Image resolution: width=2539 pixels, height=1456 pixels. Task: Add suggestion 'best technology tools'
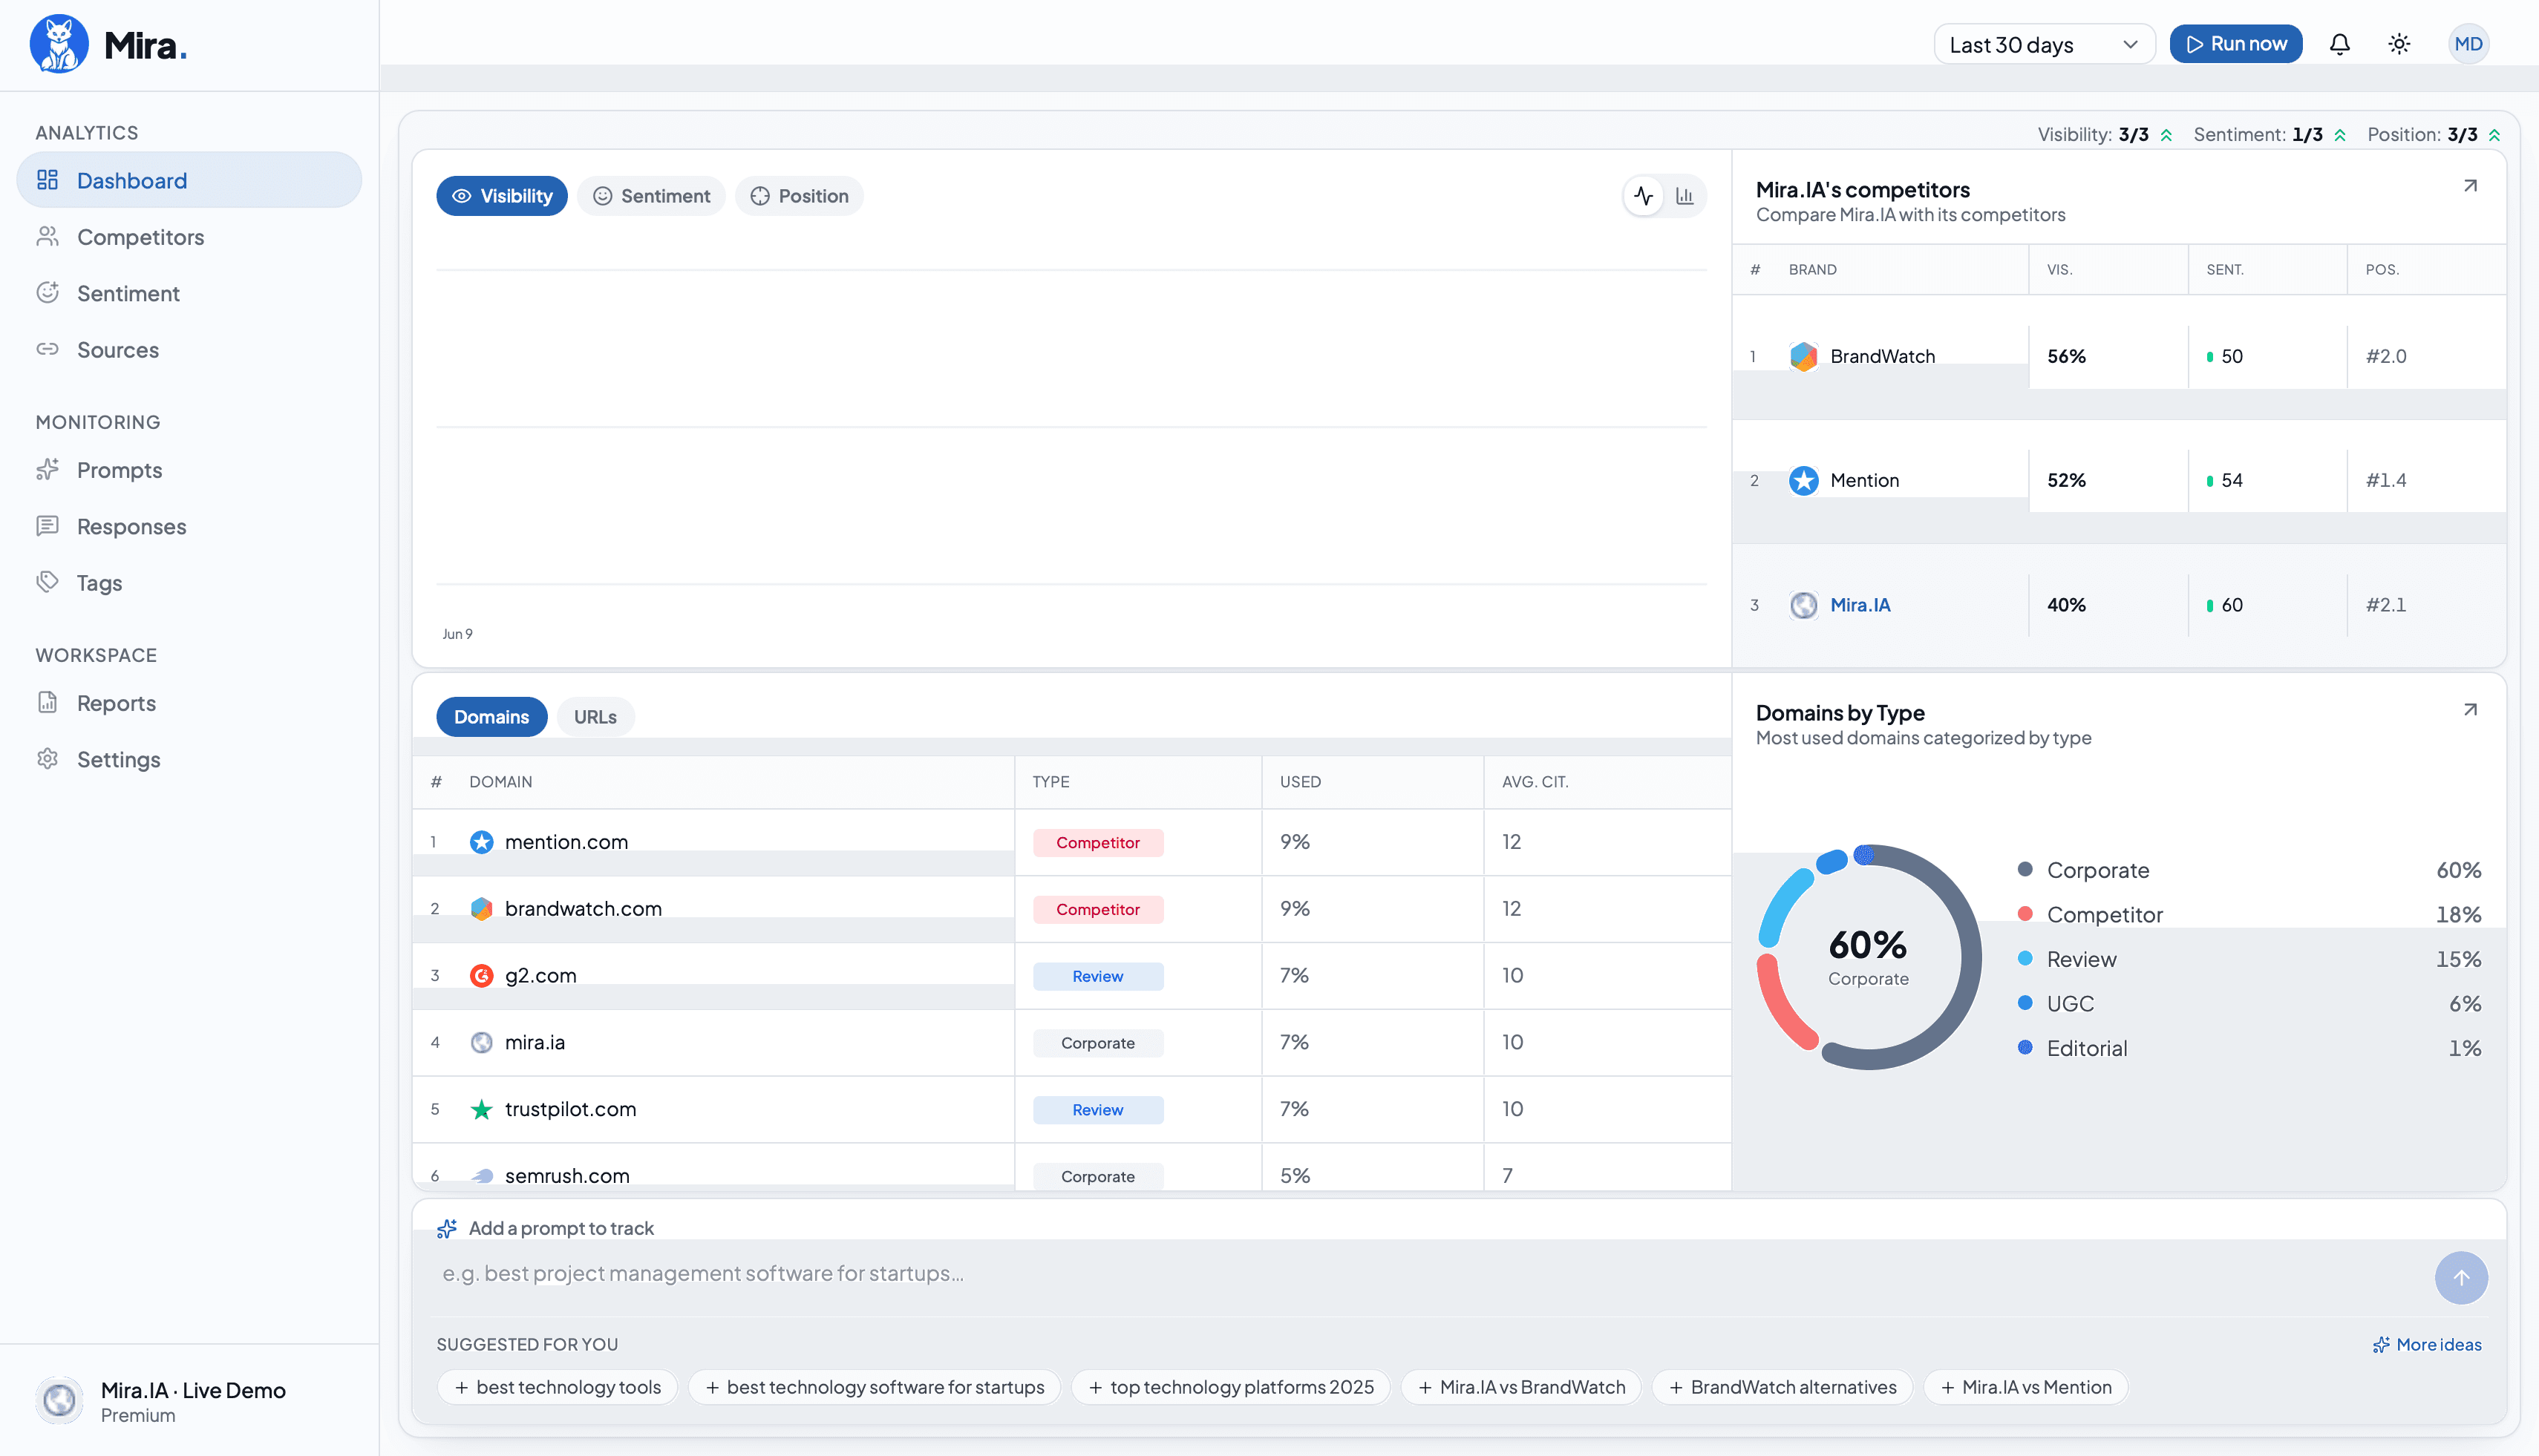click(x=558, y=1387)
